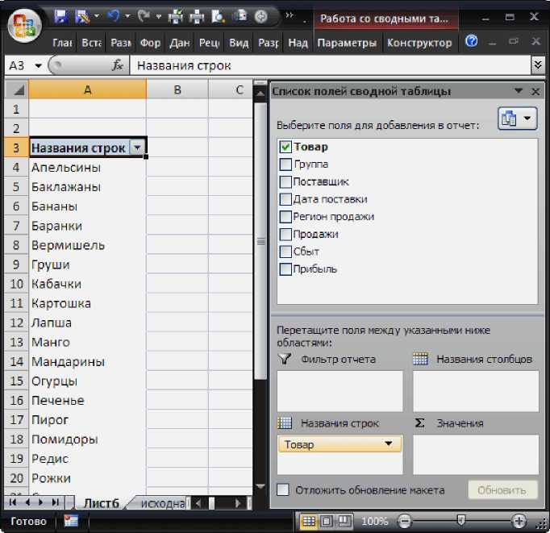
Task: Select the Normal view icon in status bar
Action: [308, 522]
